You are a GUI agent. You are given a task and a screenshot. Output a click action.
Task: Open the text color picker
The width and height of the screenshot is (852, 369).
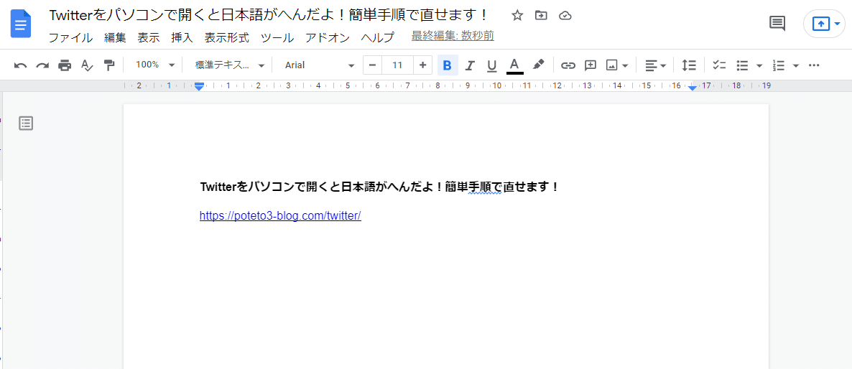point(514,65)
